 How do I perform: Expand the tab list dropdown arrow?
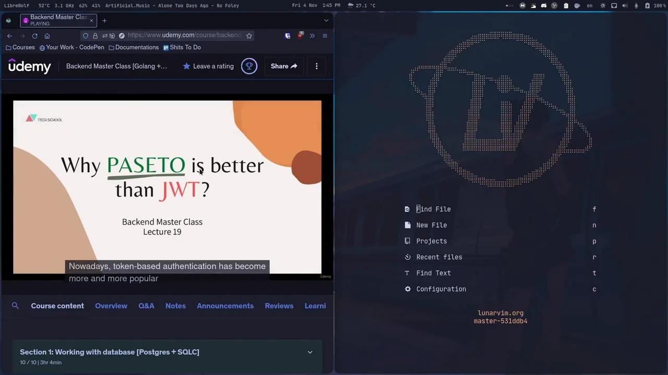tap(326, 20)
